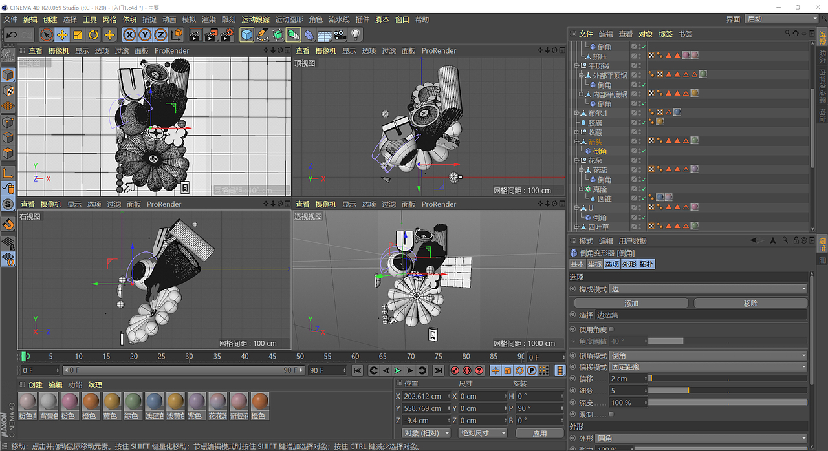Click the Undo arrow icon
828x451 pixels.
(11, 34)
